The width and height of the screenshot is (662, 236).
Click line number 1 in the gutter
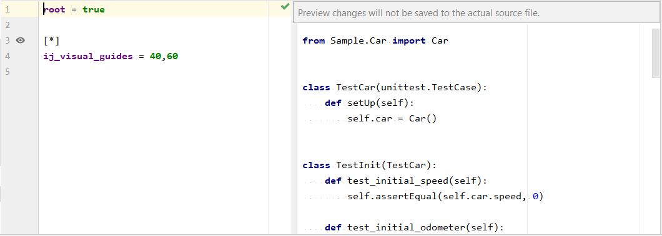7,9
